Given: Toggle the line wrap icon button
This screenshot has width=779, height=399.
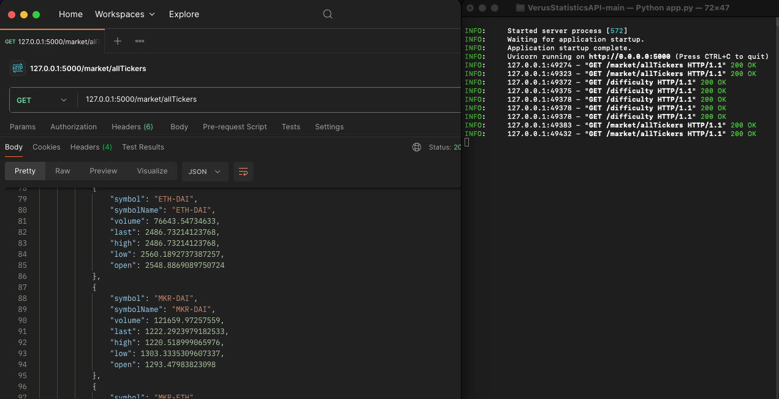Looking at the screenshot, I should tap(243, 172).
